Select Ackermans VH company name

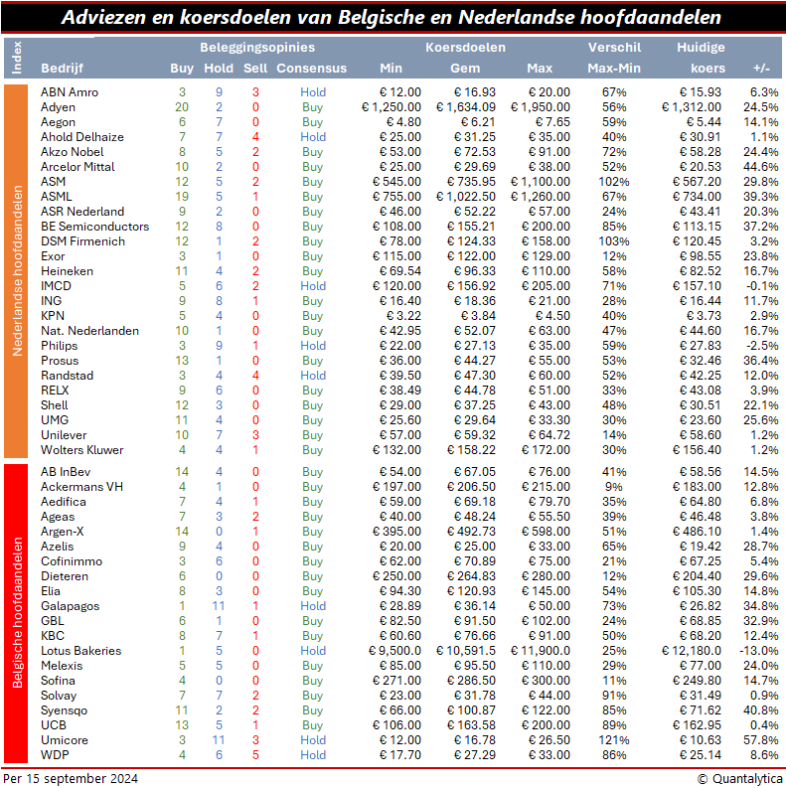click(81, 487)
